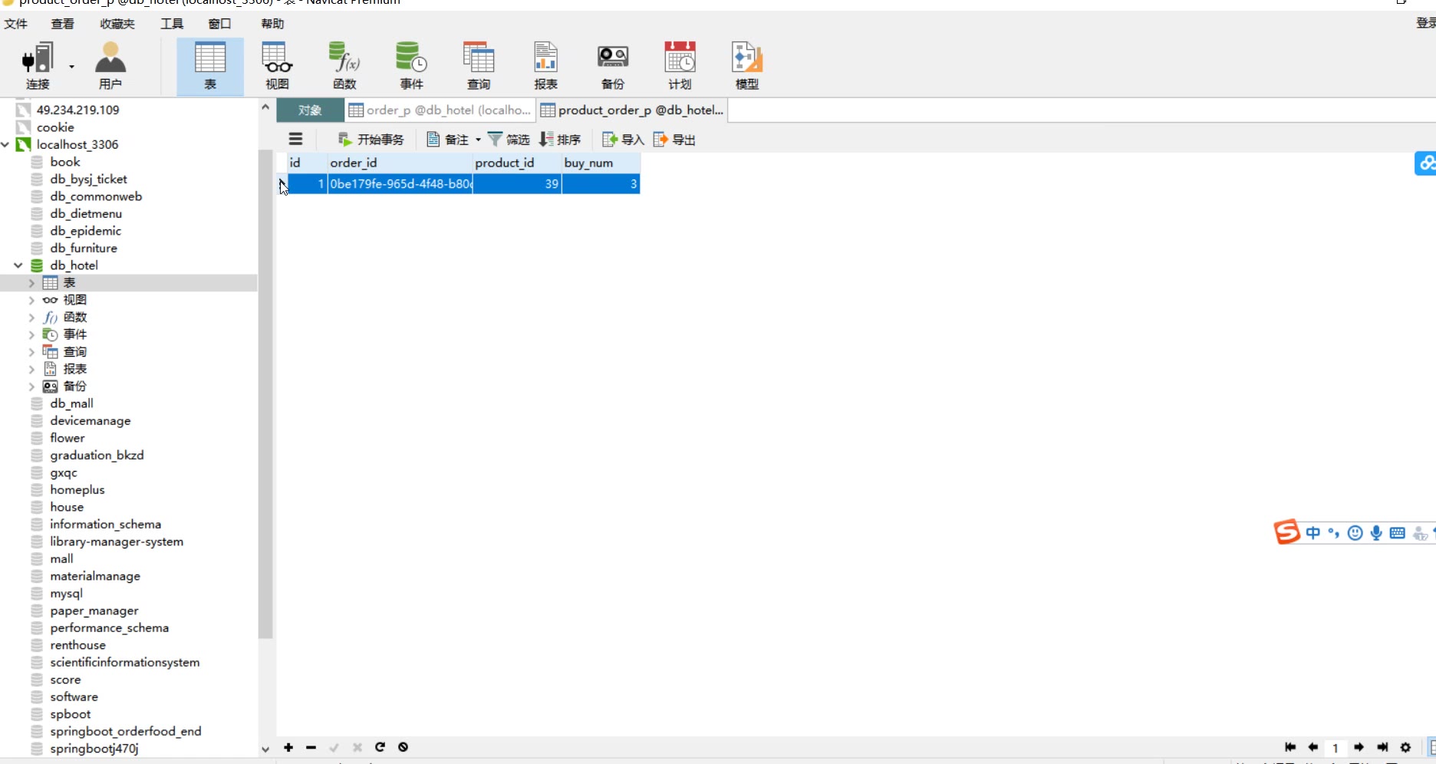Open the 函数 (Function) toolbar icon
Screen dimensions: 1436x764
[344, 67]
